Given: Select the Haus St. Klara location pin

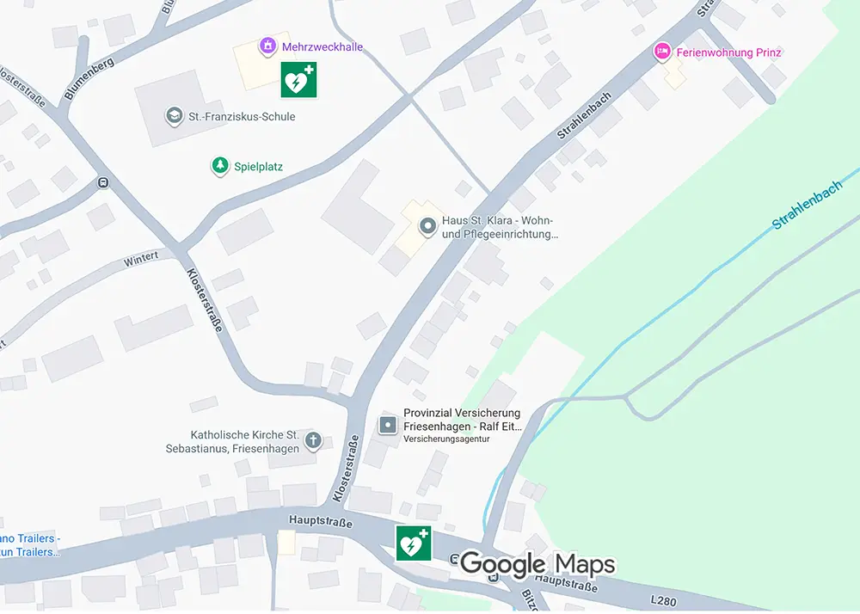Looking at the screenshot, I should [427, 226].
